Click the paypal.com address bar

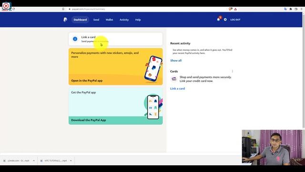(148, 9)
